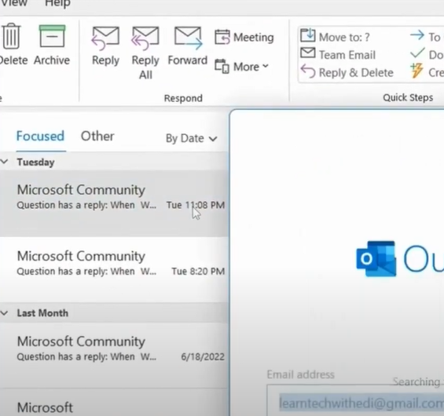The height and width of the screenshot is (416, 444).
Task: Open the More respond options dropdown
Action: coord(241,67)
